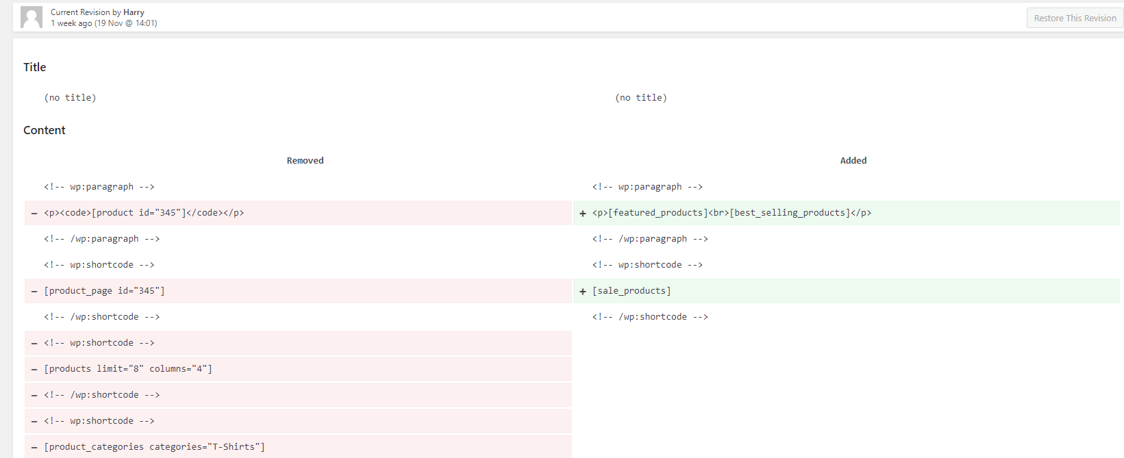
Task: Click the minus icon directly above products limit line
Action: point(34,344)
